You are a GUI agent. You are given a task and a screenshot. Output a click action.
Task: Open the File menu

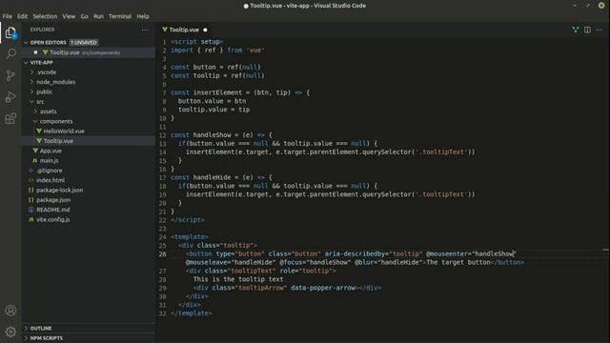(7, 16)
